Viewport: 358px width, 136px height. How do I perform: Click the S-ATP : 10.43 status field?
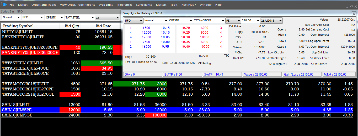click(x=223, y=75)
